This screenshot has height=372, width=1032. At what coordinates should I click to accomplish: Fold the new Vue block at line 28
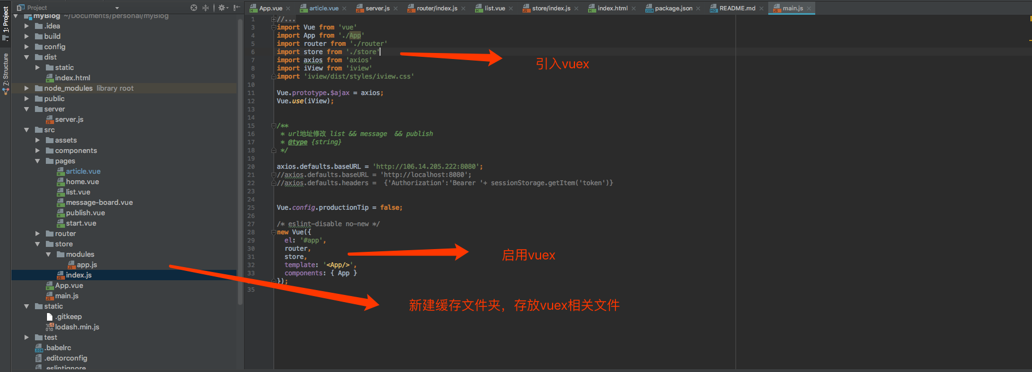pos(274,232)
